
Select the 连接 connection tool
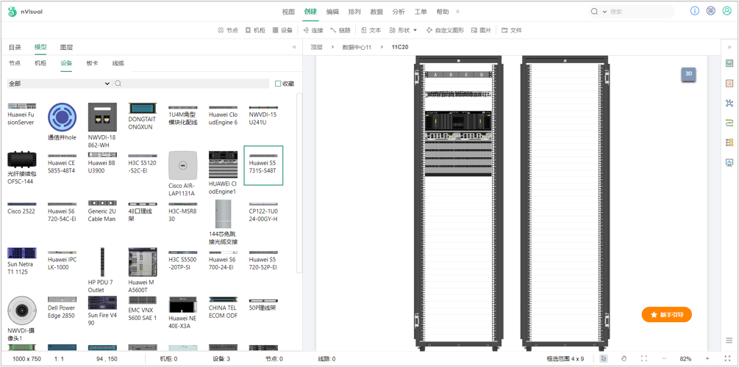click(x=313, y=30)
